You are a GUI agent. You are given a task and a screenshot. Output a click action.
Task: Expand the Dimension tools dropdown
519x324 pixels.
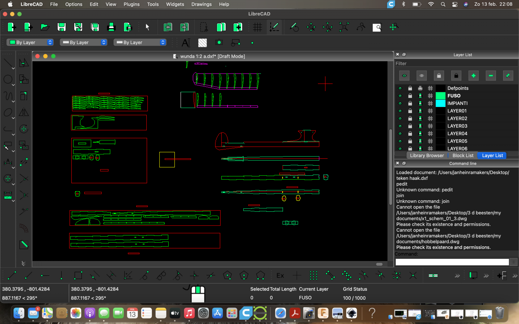click(x=13, y=168)
